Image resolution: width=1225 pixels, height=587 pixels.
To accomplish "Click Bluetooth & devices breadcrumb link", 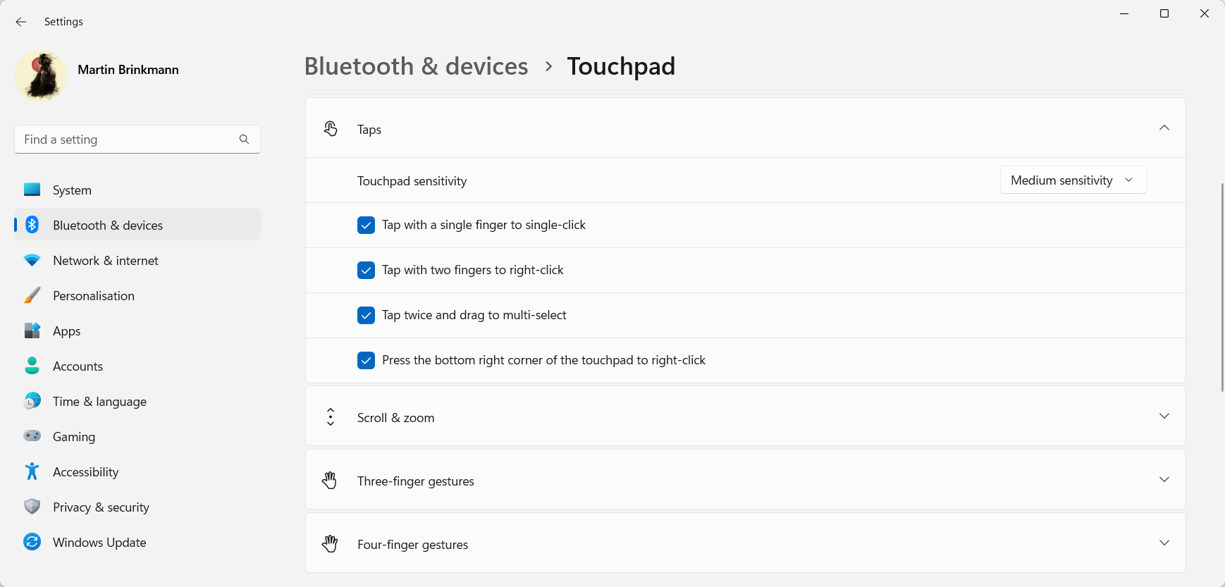I will pyautogui.click(x=416, y=66).
